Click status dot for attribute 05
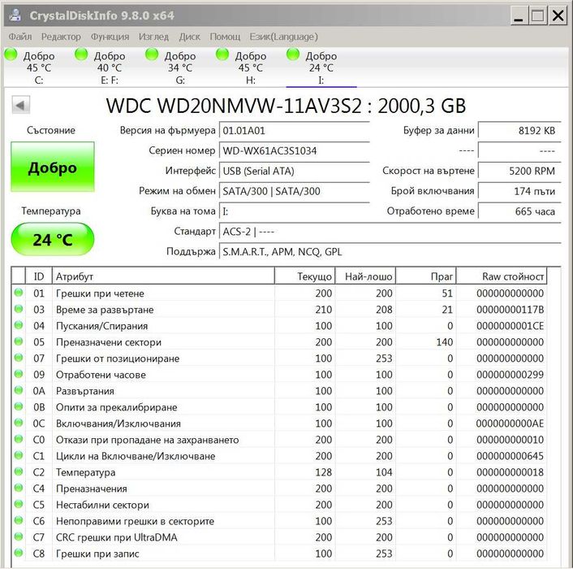Viewport: 573px width, 569px height. (19, 341)
